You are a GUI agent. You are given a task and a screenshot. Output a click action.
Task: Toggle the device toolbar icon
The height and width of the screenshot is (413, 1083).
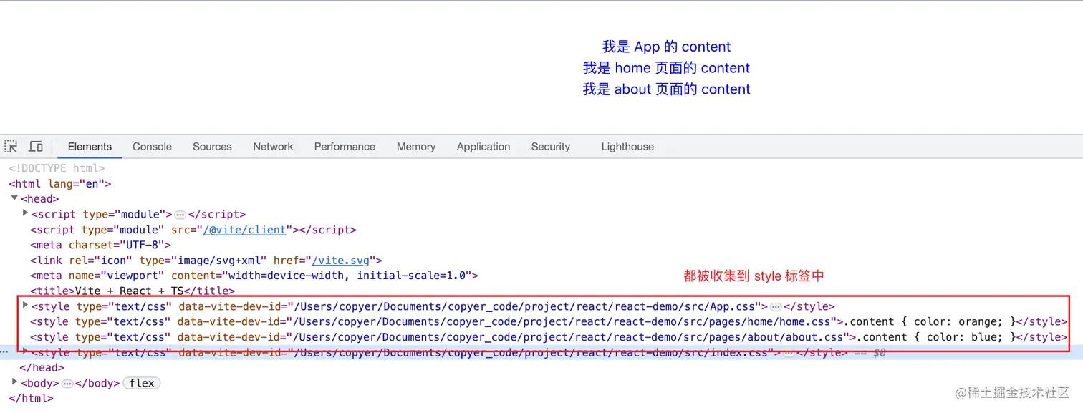(x=36, y=147)
